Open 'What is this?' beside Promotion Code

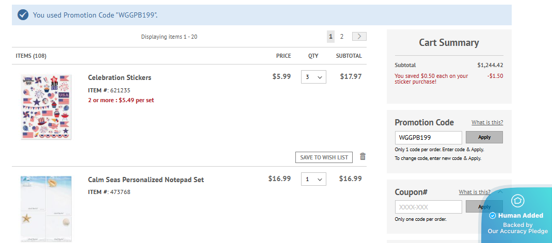(x=487, y=122)
